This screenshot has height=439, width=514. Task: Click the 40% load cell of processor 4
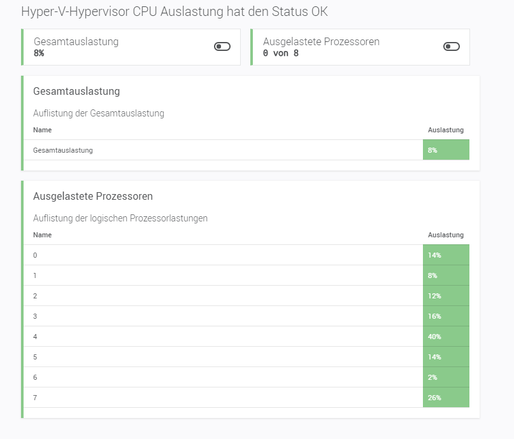pos(446,337)
